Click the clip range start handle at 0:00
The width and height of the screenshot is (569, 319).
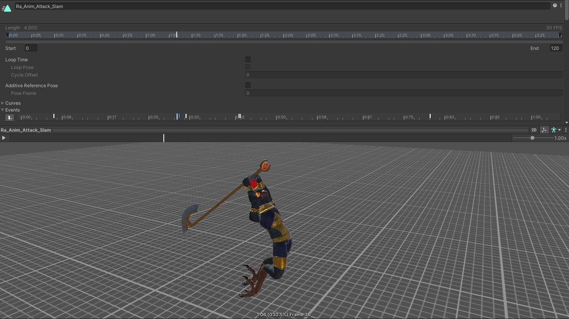click(7, 35)
